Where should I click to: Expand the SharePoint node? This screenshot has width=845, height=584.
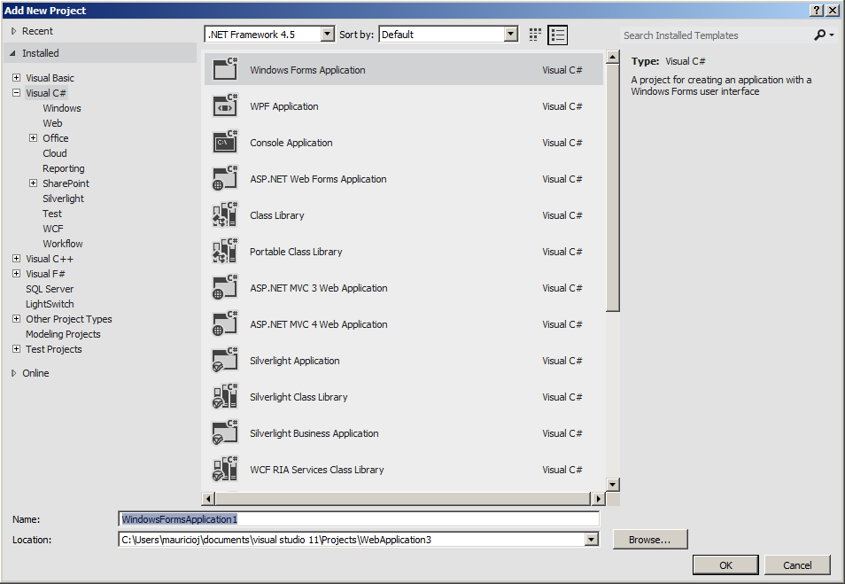pos(33,183)
